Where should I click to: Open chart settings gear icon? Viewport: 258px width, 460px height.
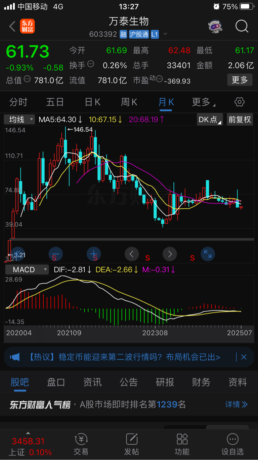pyautogui.click(x=239, y=102)
